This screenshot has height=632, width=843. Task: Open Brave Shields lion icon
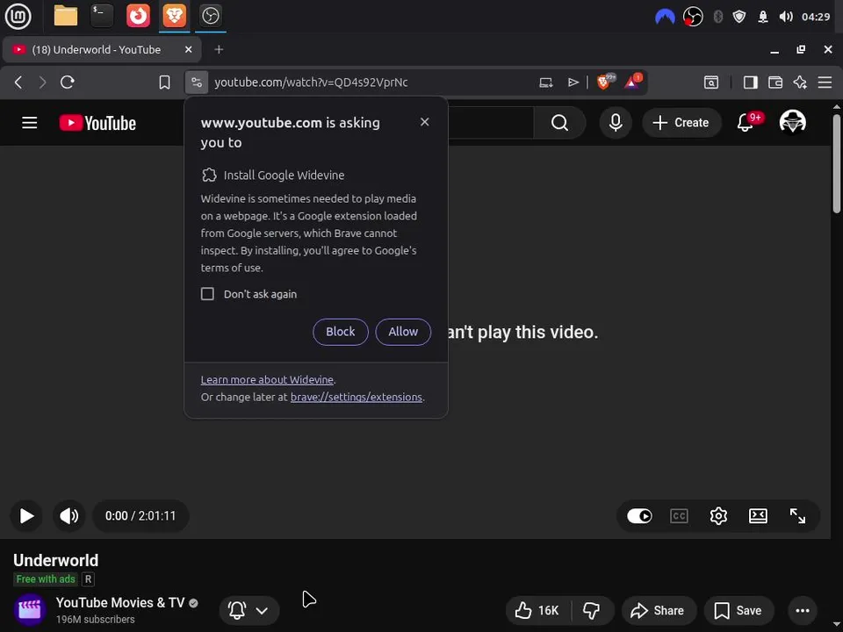click(604, 82)
